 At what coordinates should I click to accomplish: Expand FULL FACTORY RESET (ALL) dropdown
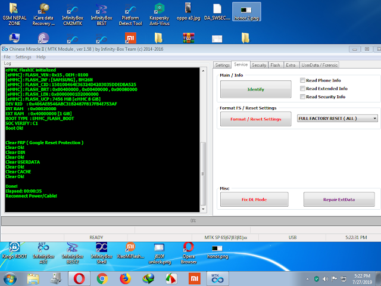click(x=338, y=119)
